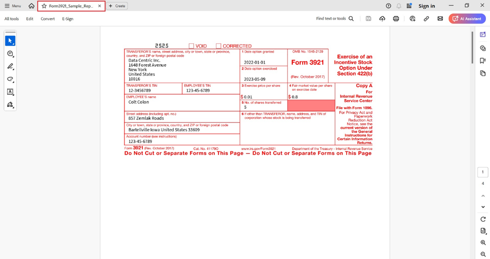Open the E-Sign menu

[67, 19]
